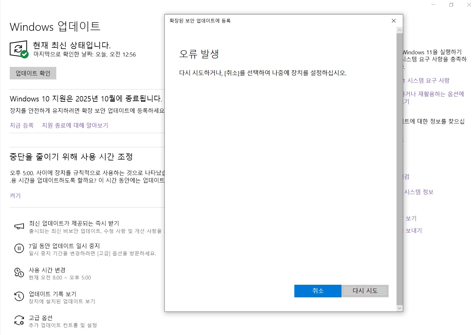The width and height of the screenshot is (472, 335).
Task: Open the 시스템 요구 사항 link in the right pane
Action: (x=426, y=80)
